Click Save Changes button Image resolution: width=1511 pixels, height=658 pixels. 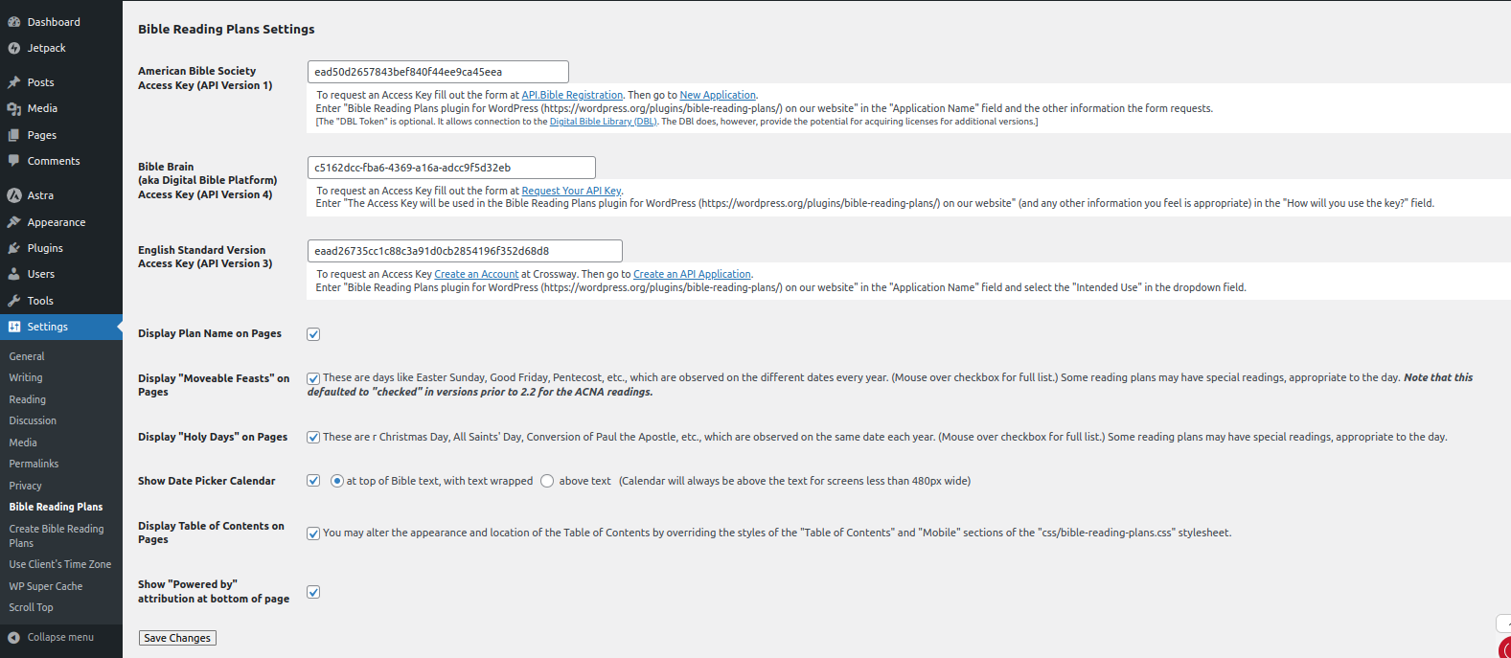177,638
